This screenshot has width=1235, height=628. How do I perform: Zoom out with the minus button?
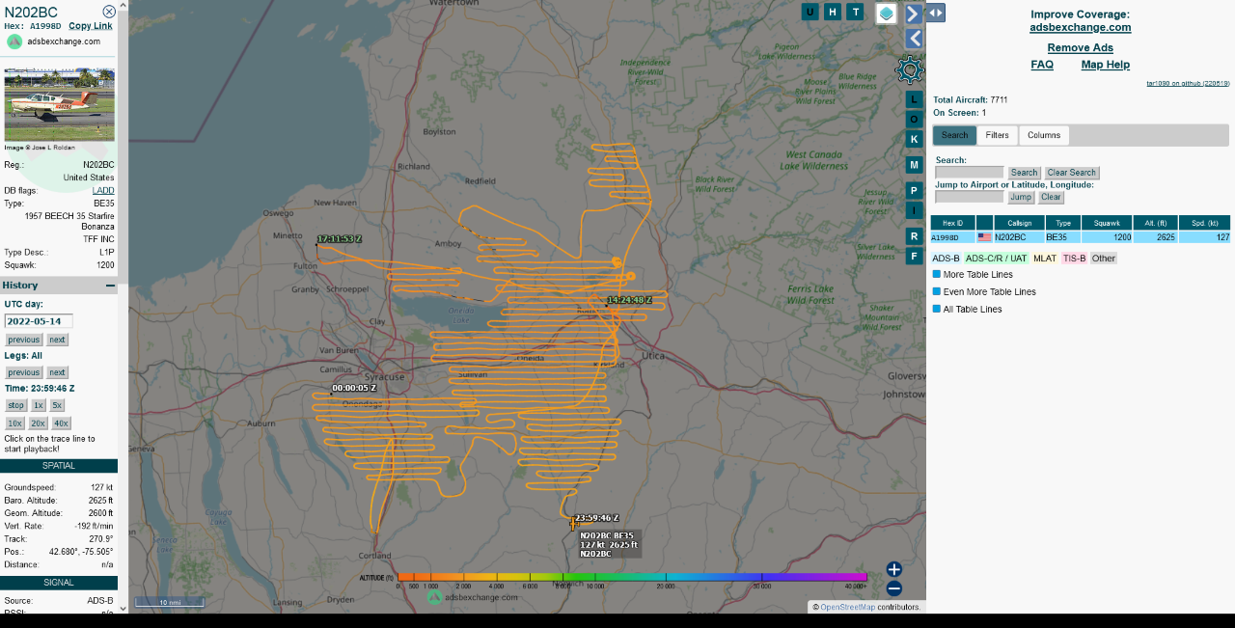click(x=894, y=588)
